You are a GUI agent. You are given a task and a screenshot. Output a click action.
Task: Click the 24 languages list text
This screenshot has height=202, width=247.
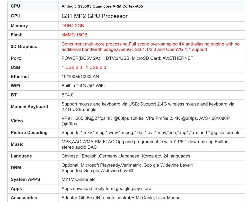pyautogui.click(x=126, y=156)
